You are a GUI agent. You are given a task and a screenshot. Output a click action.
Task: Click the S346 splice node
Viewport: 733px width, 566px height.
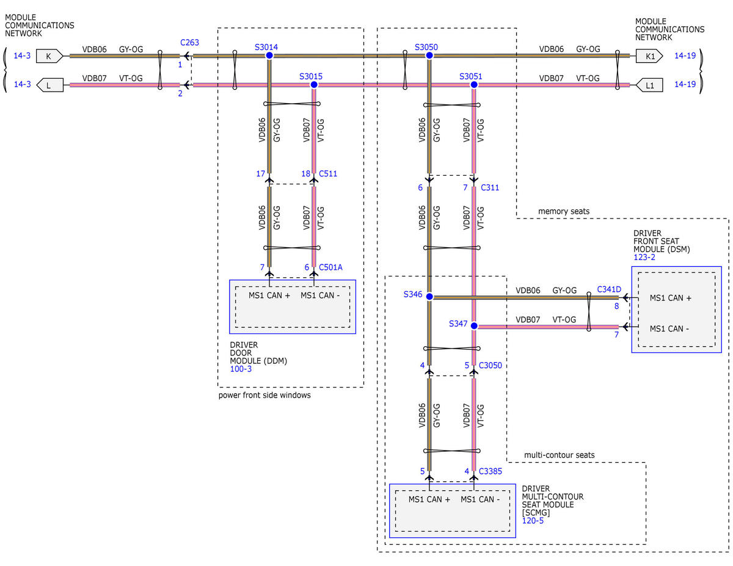click(x=429, y=297)
